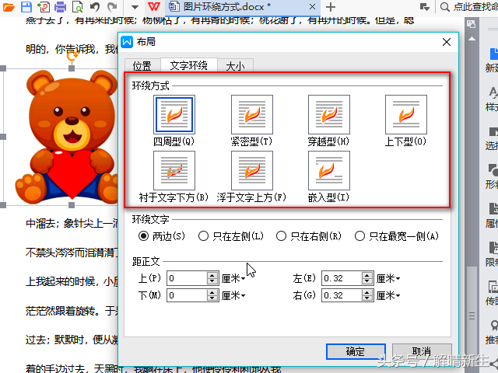Viewport: 498px width, 373px height.
Task: Open the 厘米 unit dropdown for 上(P)
Action: (x=233, y=278)
